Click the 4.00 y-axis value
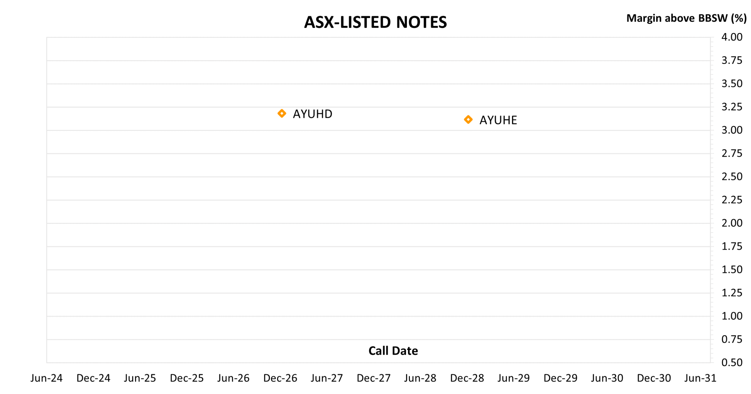This screenshot has height=394, width=751. point(732,37)
